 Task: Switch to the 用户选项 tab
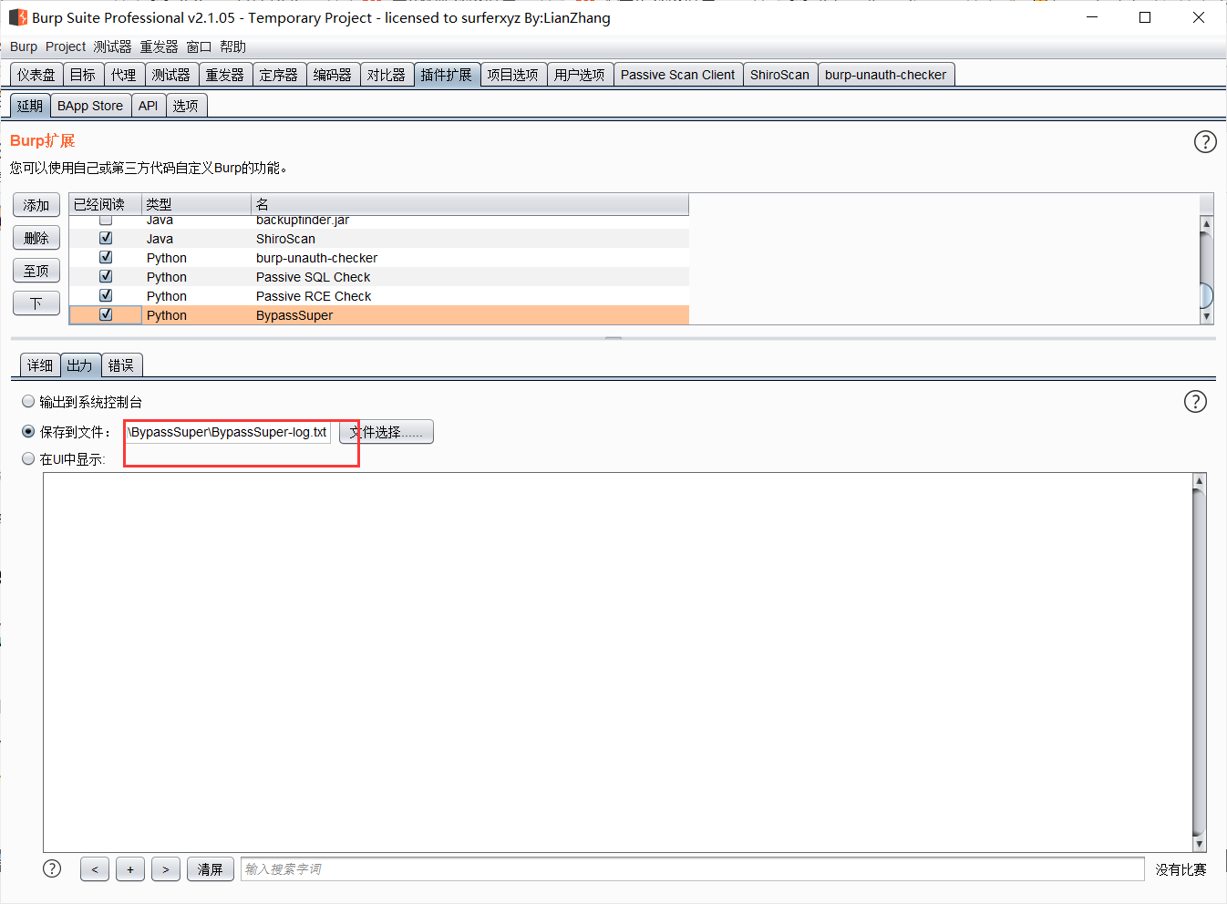(x=580, y=75)
